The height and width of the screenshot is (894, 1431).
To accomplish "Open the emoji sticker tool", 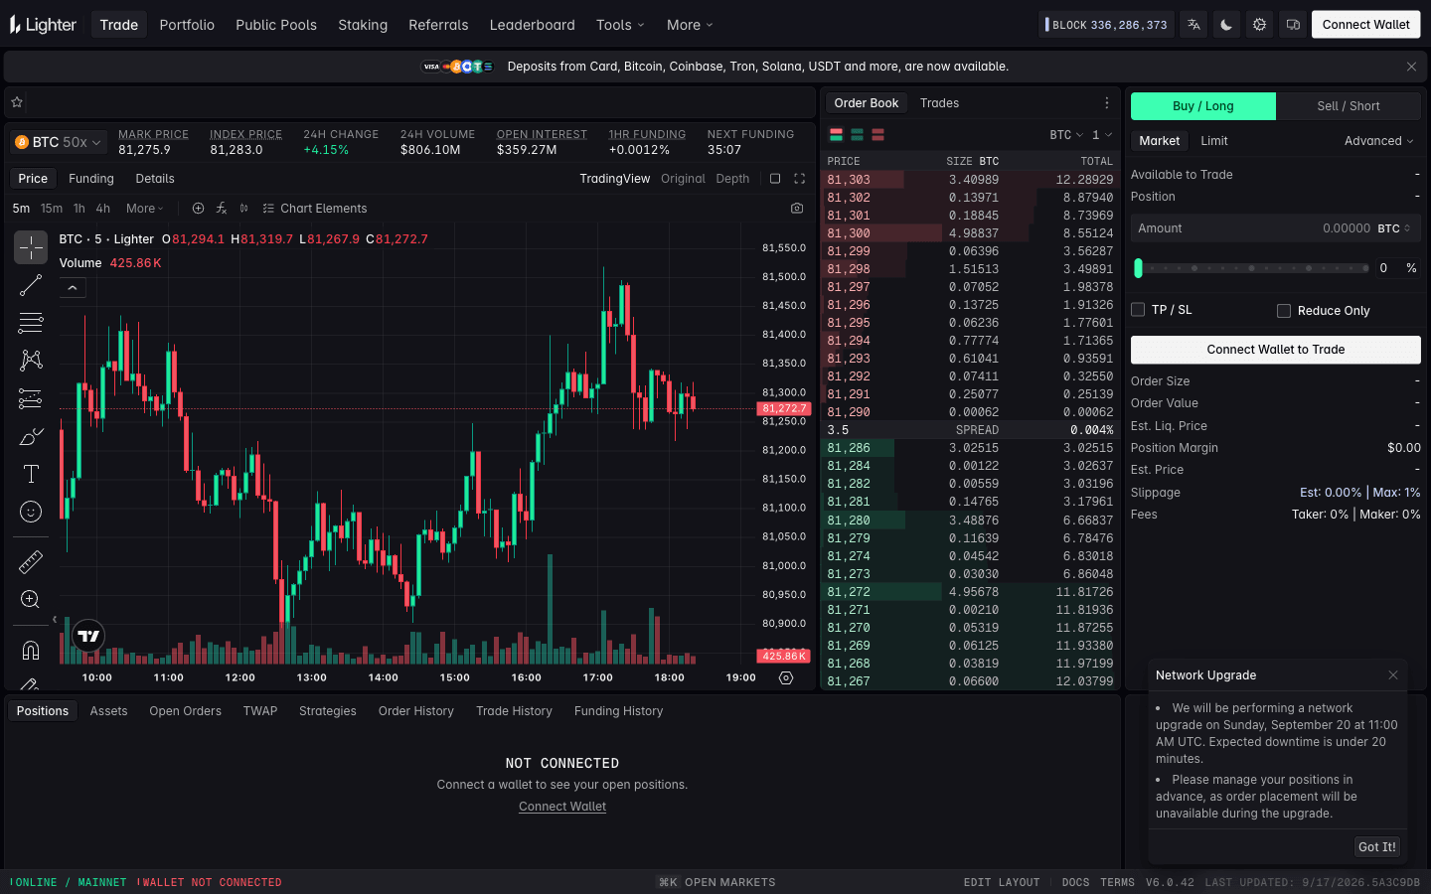I will click(x=31, y=512).
